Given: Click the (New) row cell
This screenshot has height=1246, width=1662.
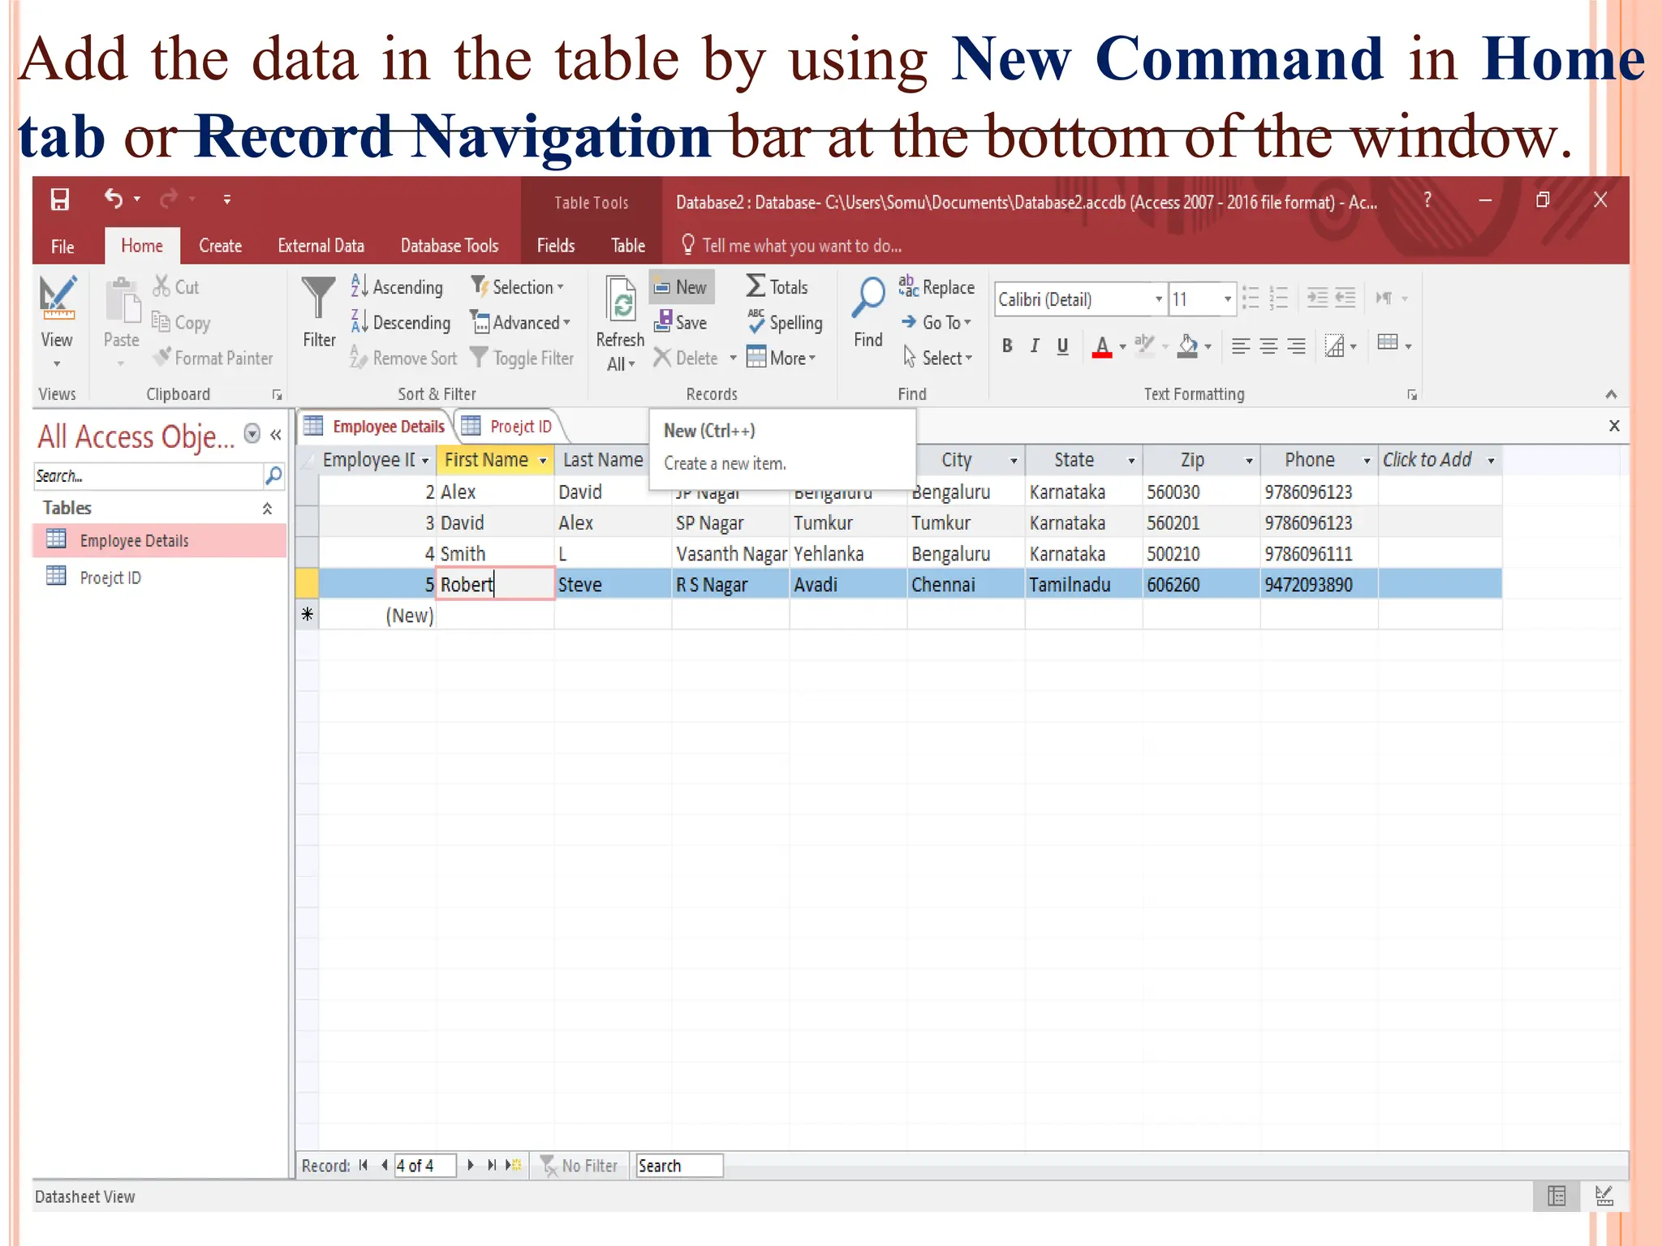Looking at the screenshot, I should (378, 615).
